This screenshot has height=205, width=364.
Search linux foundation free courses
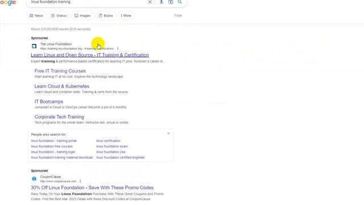[52, 146]
